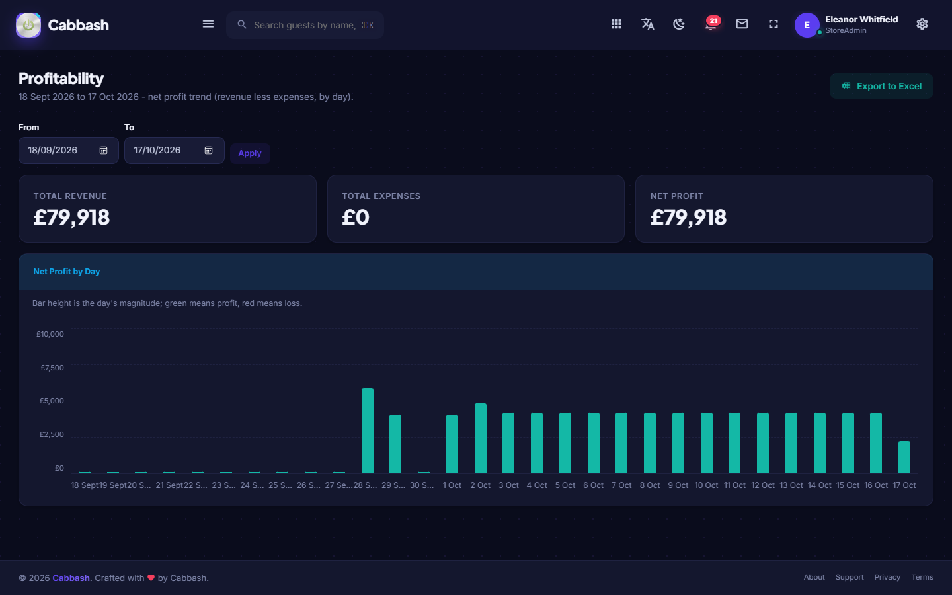Open the settings gear
Screen dimensions: 952x595
click(x=922, y=24)
